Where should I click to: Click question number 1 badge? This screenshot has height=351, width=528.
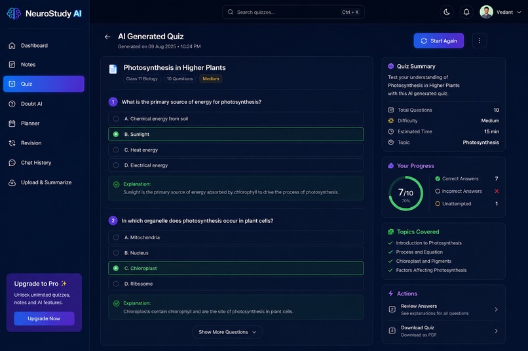113,102
